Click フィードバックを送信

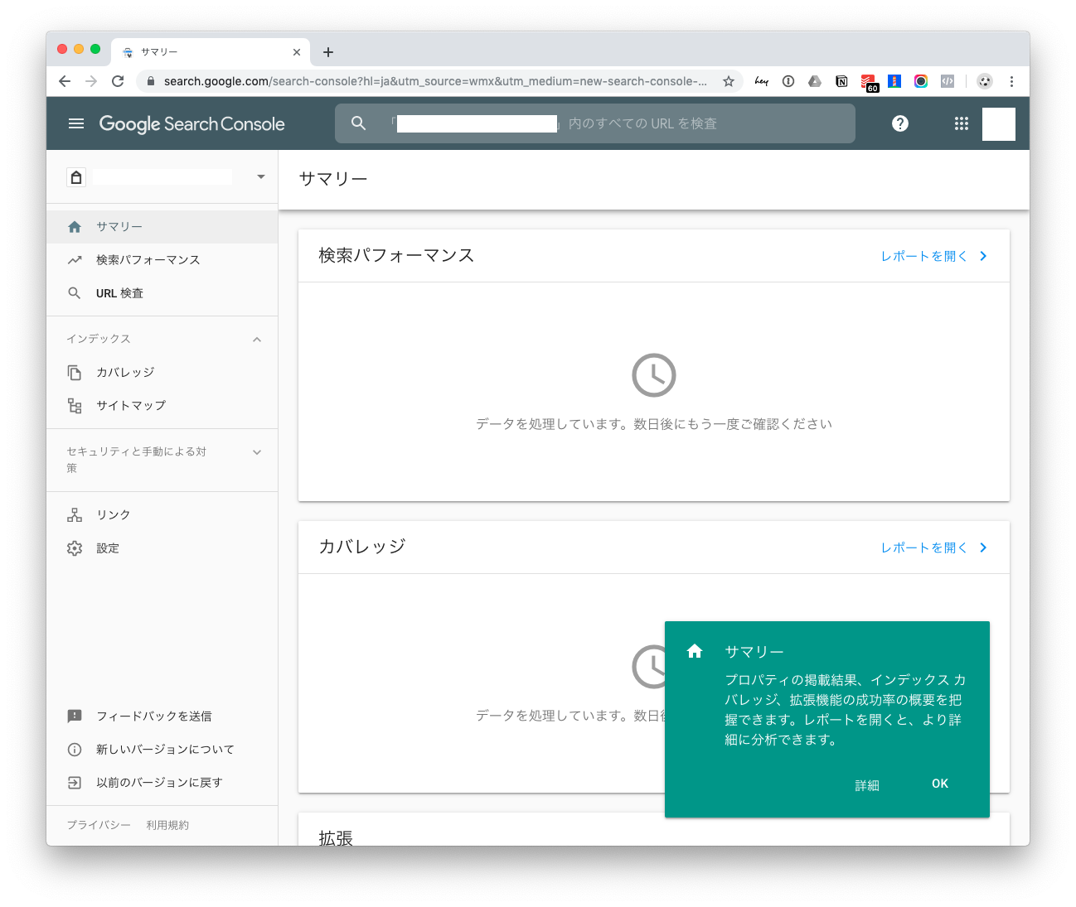tap(162, 716)
